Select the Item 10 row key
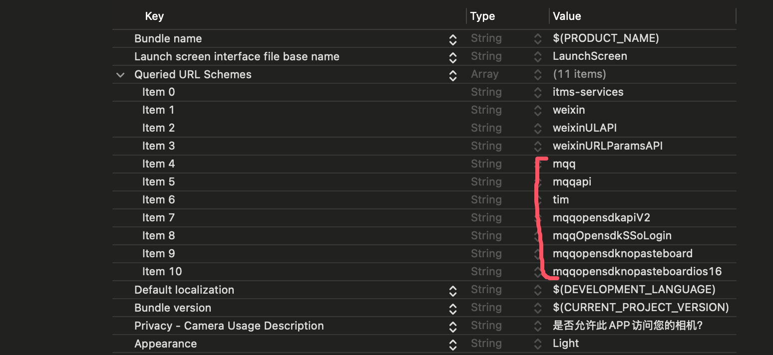 (162, 272)
